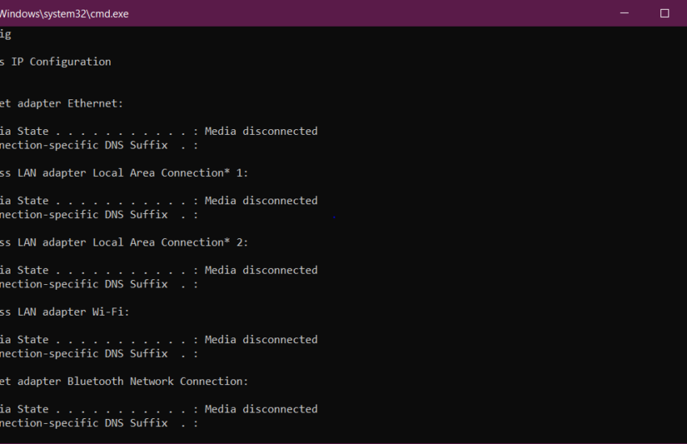This screenshot has width=687, height=444.
Task: Select the 'IP Configuration' heading line
Action: [56, 61]
